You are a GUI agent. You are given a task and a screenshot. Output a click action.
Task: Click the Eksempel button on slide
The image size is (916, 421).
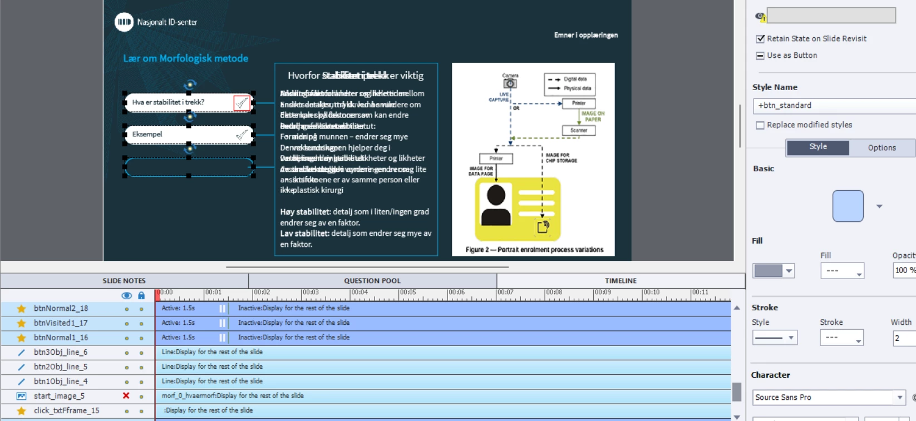(x=189, y=135)
